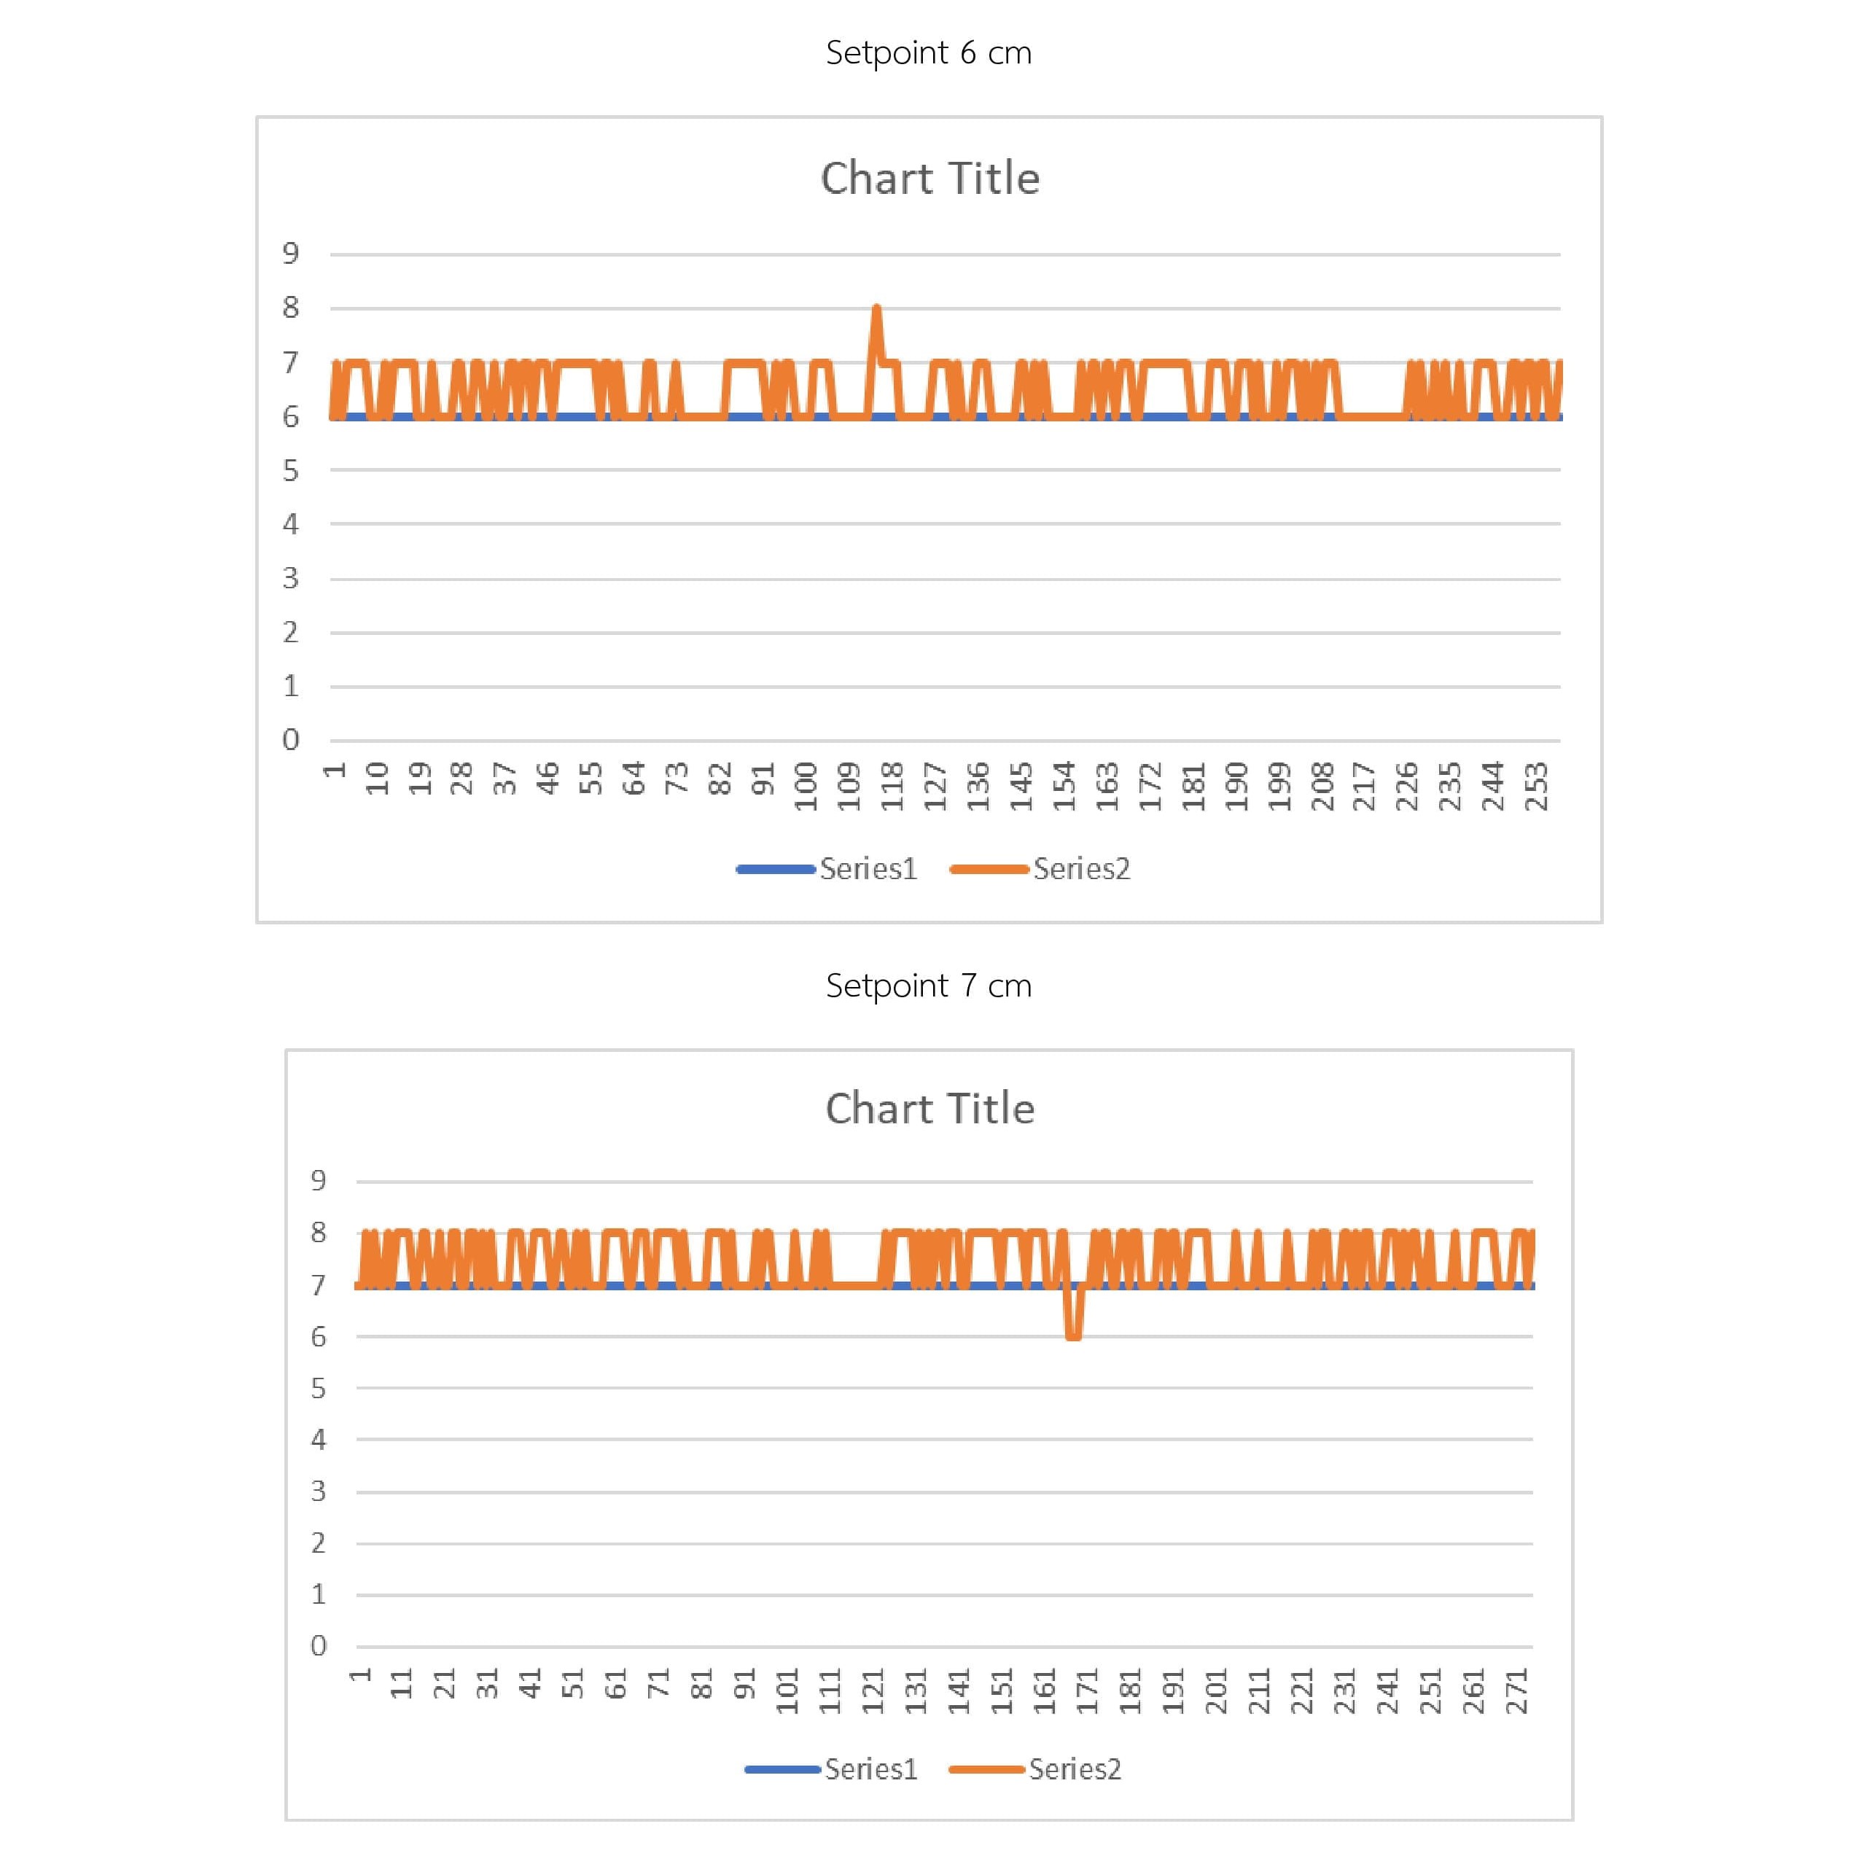Image resolution: width=1859 pixels, height=1864 pixels.
Task: Select Series1 legend entry in top chart
Action: [x=827, y=869]
